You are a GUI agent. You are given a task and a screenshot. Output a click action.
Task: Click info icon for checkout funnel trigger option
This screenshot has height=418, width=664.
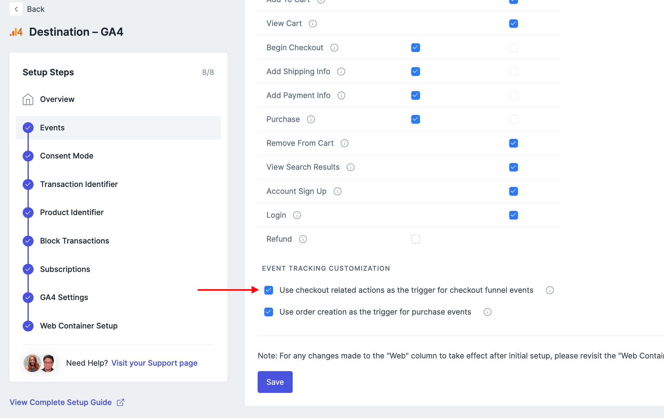[x=549, y=290]
